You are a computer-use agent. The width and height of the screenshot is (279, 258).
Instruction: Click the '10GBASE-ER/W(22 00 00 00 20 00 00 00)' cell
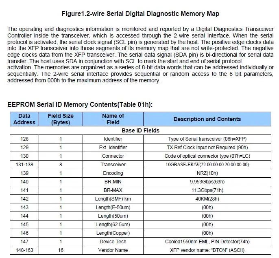[x=207, y=165]
